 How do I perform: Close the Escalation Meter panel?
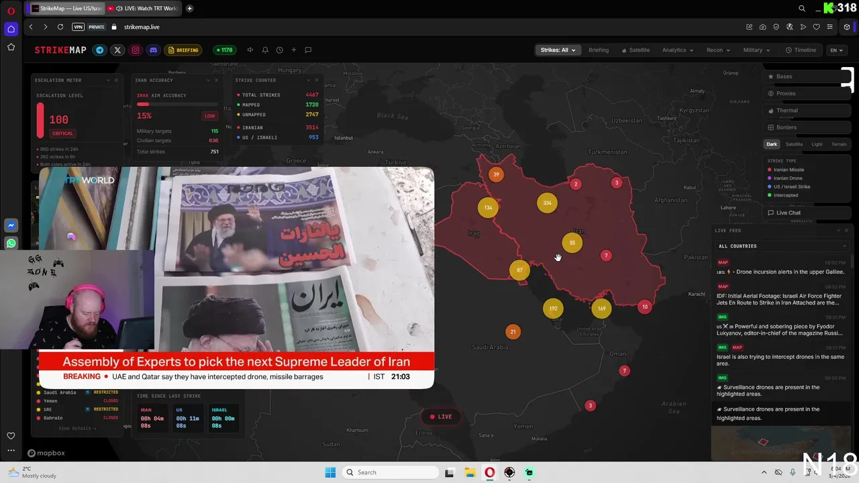point(116,80)
